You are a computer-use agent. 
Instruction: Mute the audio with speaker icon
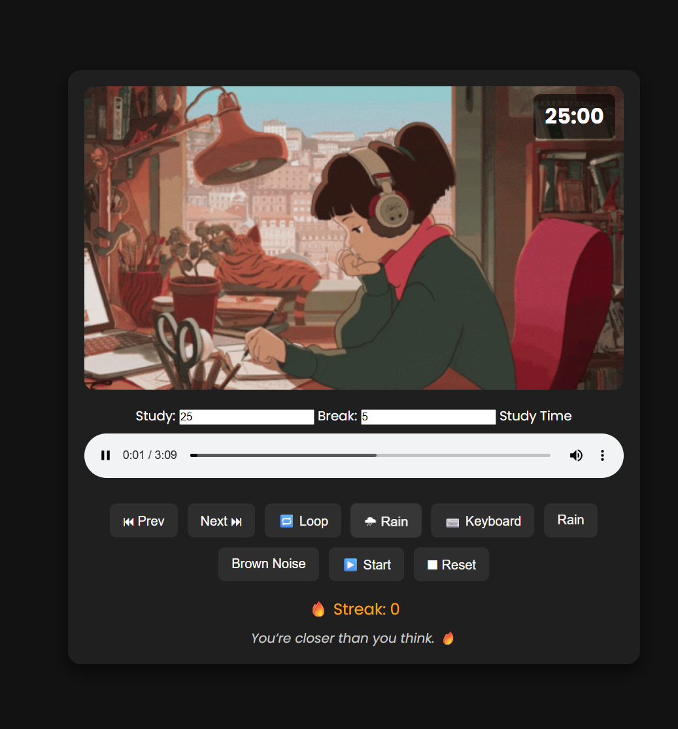(x=576, y=455)
